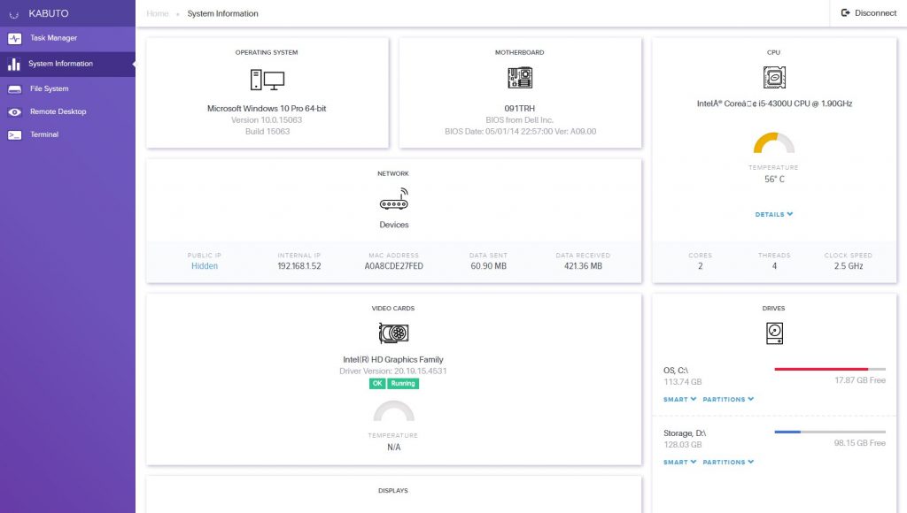This screenshot has width=907, height=513.
Task: Expand Partitions for OS C: drive
Action: (728, 399)
